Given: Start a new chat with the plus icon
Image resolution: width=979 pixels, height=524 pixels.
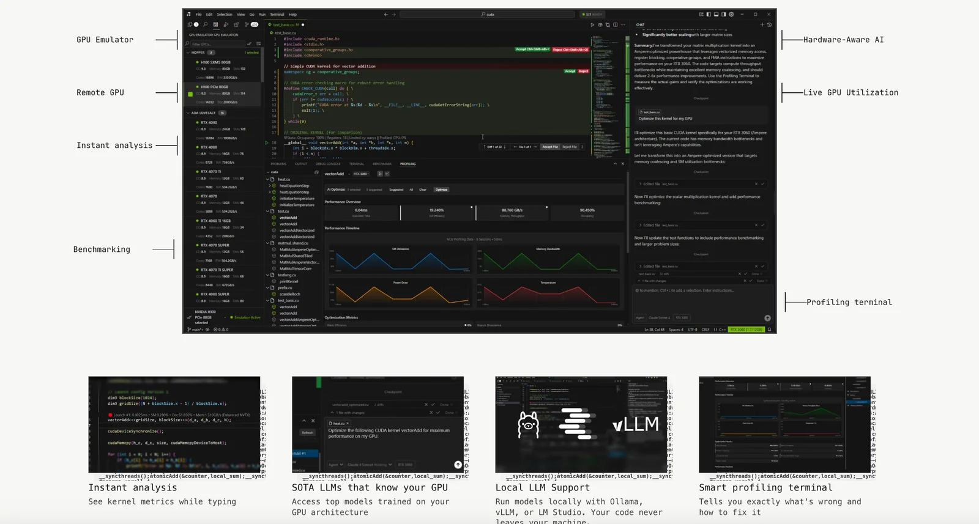Looking at the screenshot, I should (762, 25).
